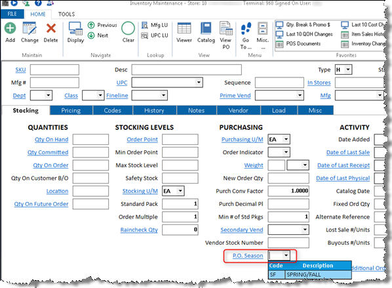Screen dimensions: 392x288
Task: Go to Previous record
Action: pyautogui.click(x=102, y=25)
